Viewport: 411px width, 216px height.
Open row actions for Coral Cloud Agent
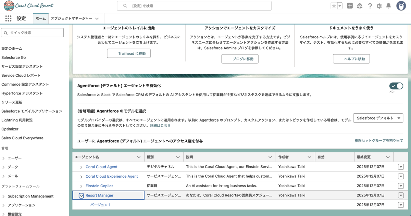pyautogui.click(x=401, y=167)
